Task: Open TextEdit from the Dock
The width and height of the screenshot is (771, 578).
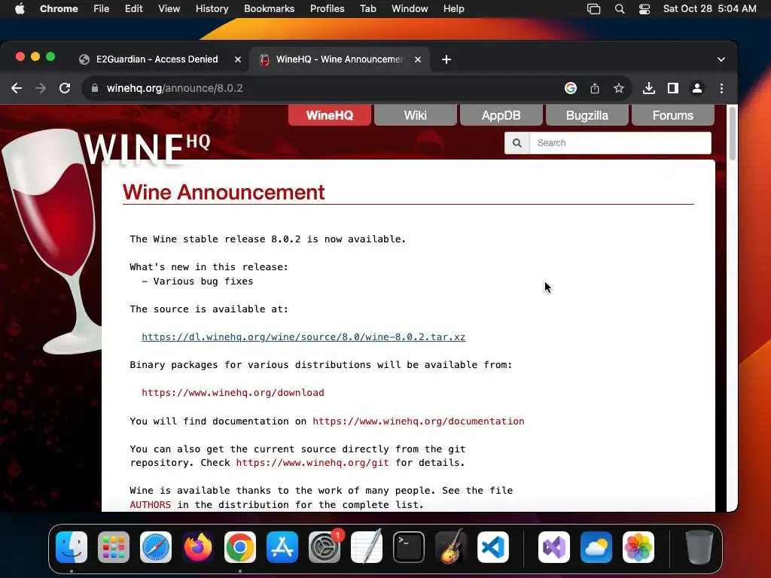Action: (x=367, y=547)
